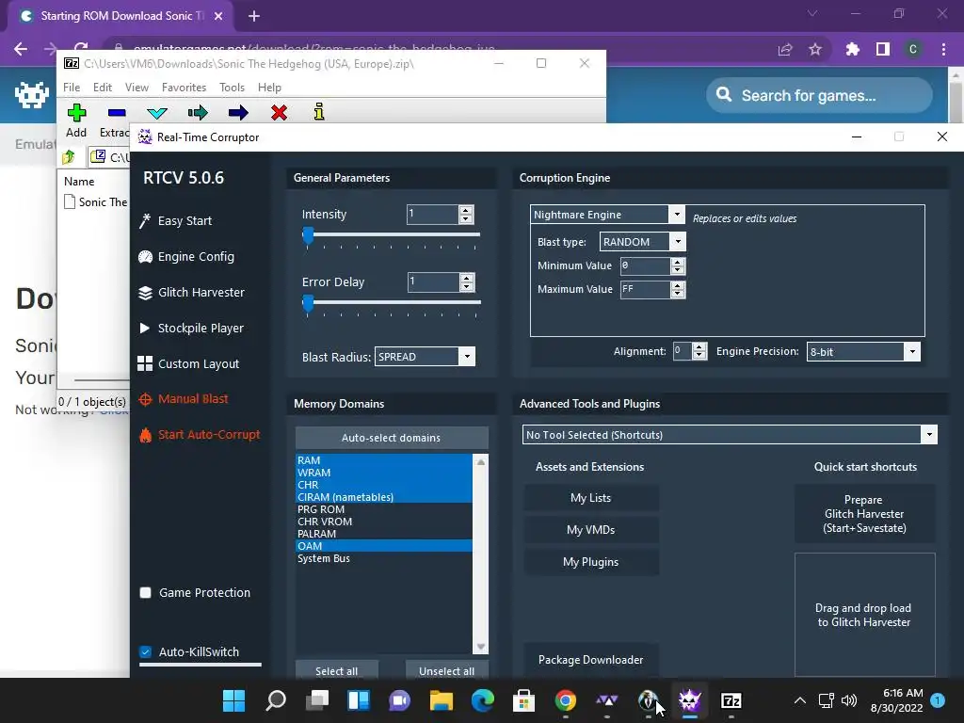
Task: Click Select all domains button
Action: 336,670
